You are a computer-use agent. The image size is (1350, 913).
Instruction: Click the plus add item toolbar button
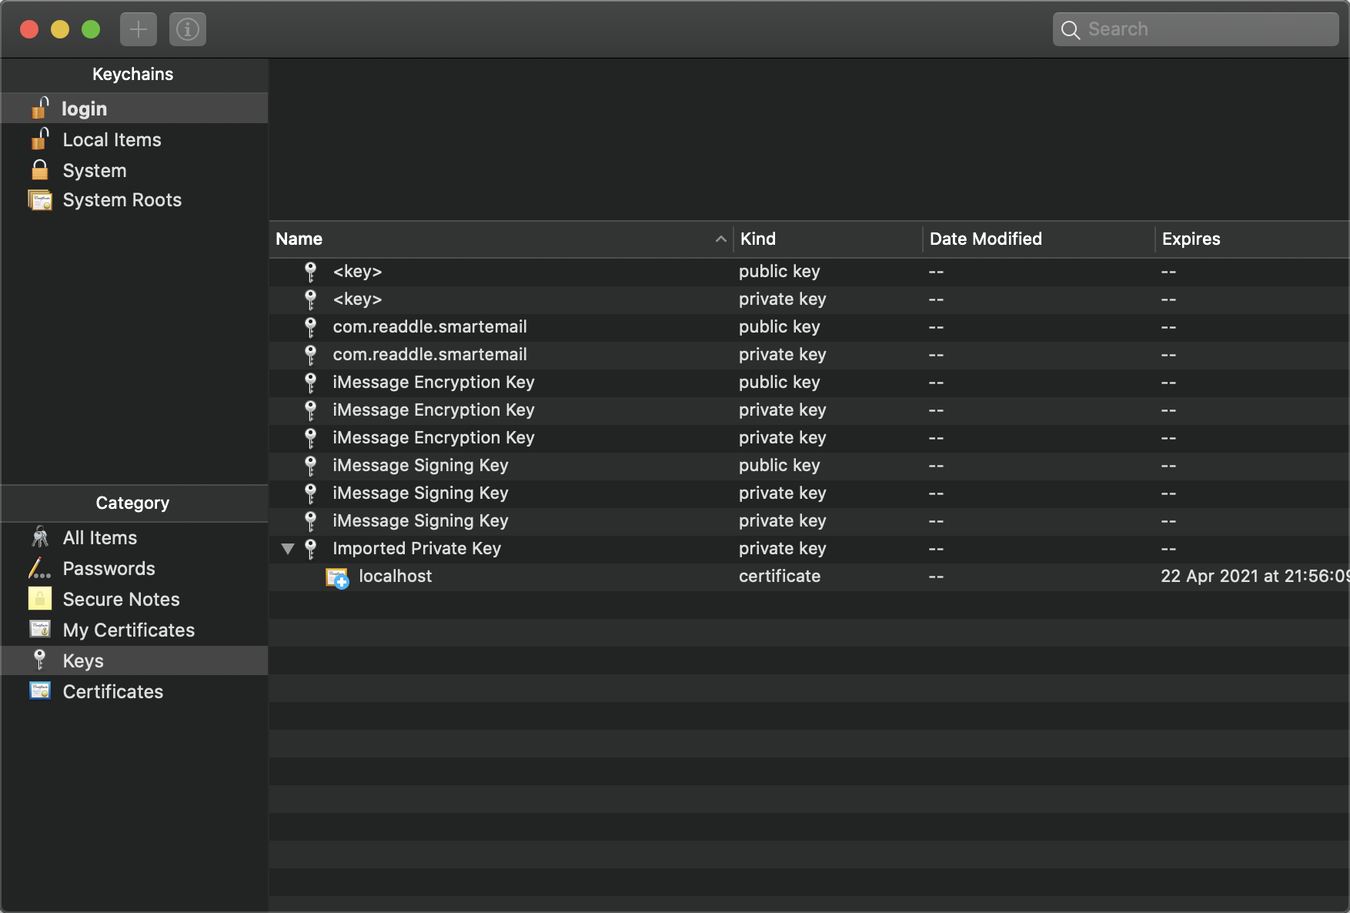pos(139,29)
